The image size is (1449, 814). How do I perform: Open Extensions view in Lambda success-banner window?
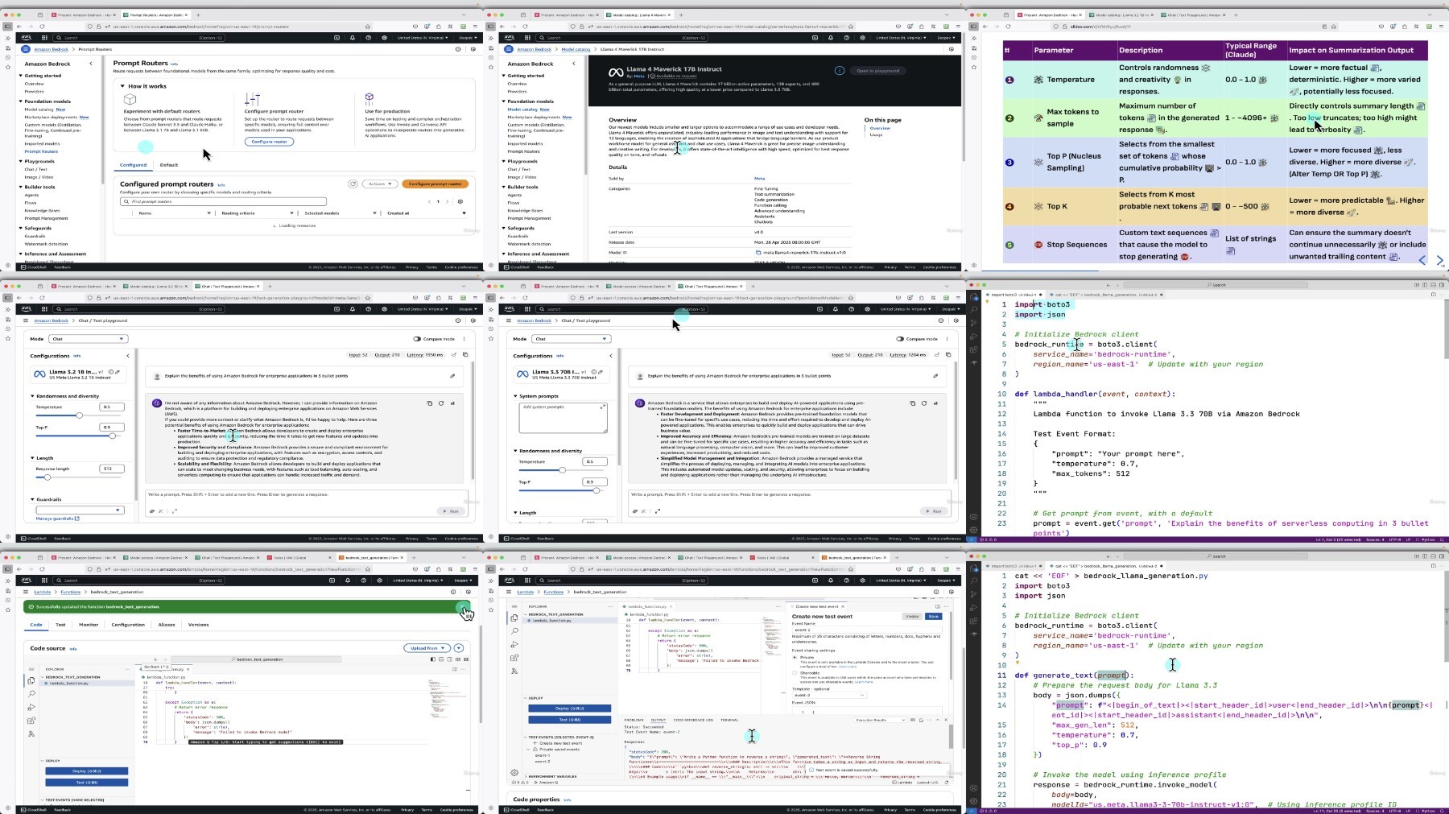coord(31,721)
